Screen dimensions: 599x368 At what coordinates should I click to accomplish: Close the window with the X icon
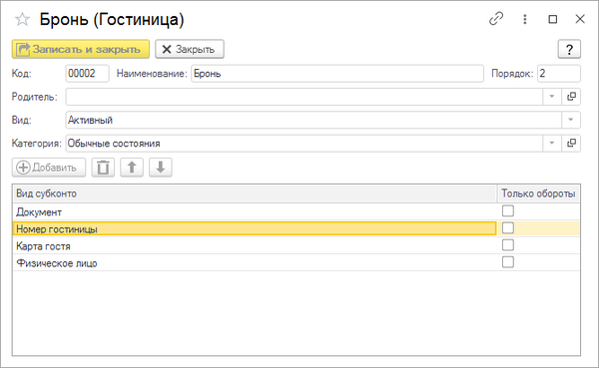point(580,19)
